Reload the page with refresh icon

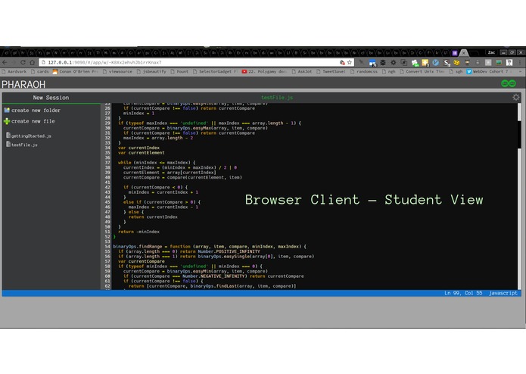(x=23, y=62)
